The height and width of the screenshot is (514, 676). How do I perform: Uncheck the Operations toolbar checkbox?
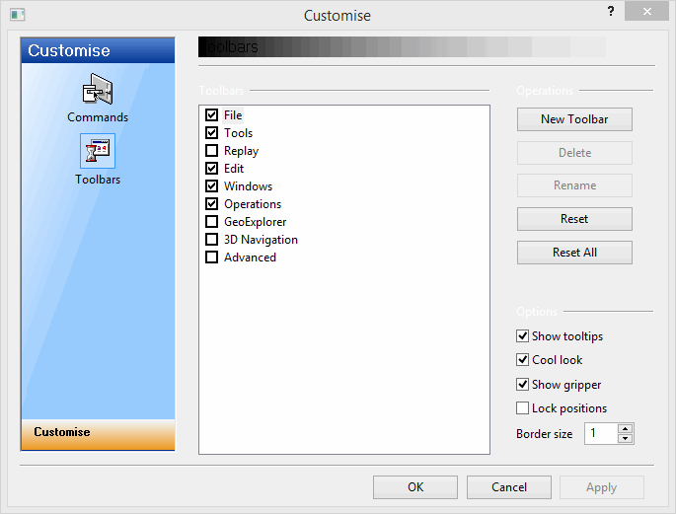(211, 204)
